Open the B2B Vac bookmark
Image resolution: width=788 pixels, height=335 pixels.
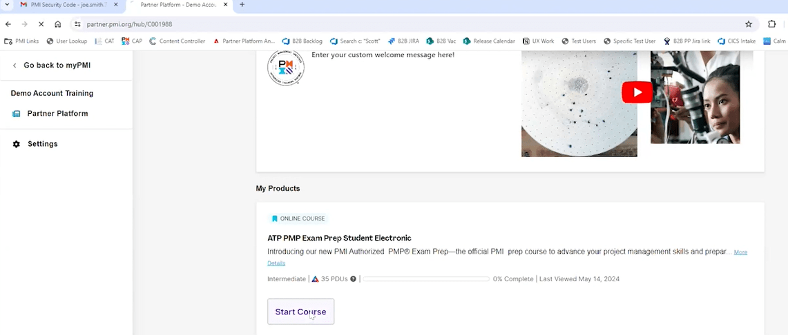point(441,41)
